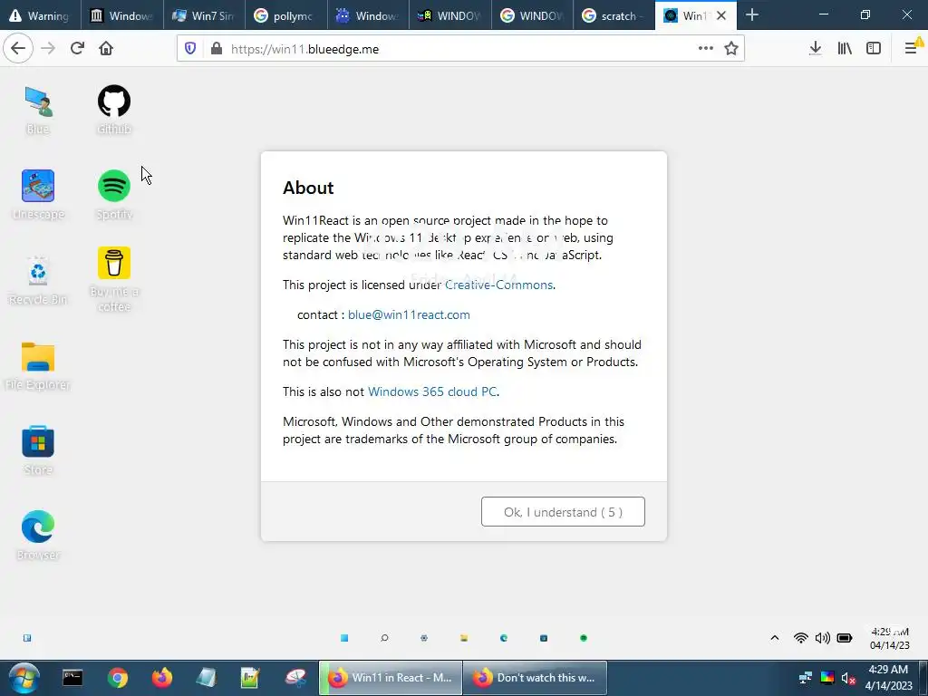Toggle Firefox sidebar view
The image size is (928, 696).
[874, 49]
